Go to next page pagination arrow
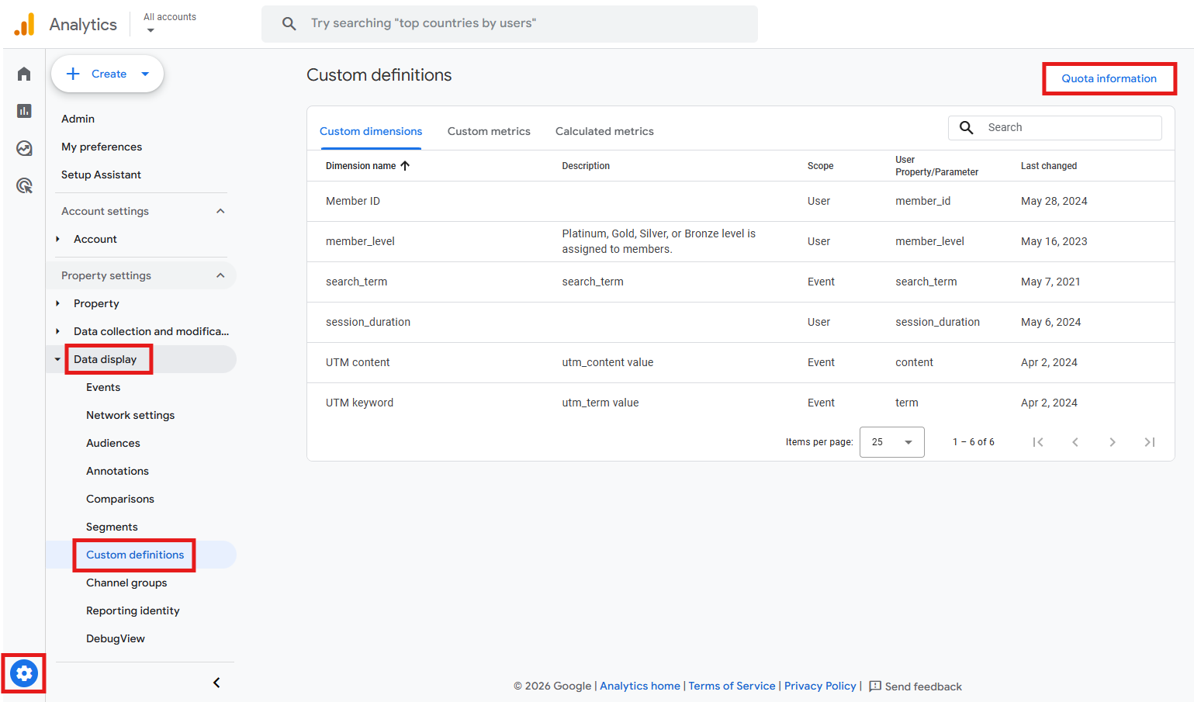Image resolution: width=1194 pixels, height=702 pixels. click(x=1113, y=442)
